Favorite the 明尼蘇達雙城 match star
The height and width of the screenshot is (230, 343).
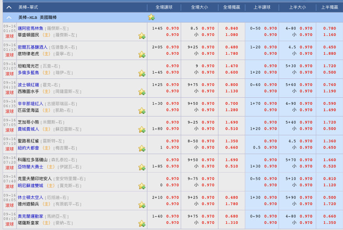pyautogui.click(x=142, y=186)
